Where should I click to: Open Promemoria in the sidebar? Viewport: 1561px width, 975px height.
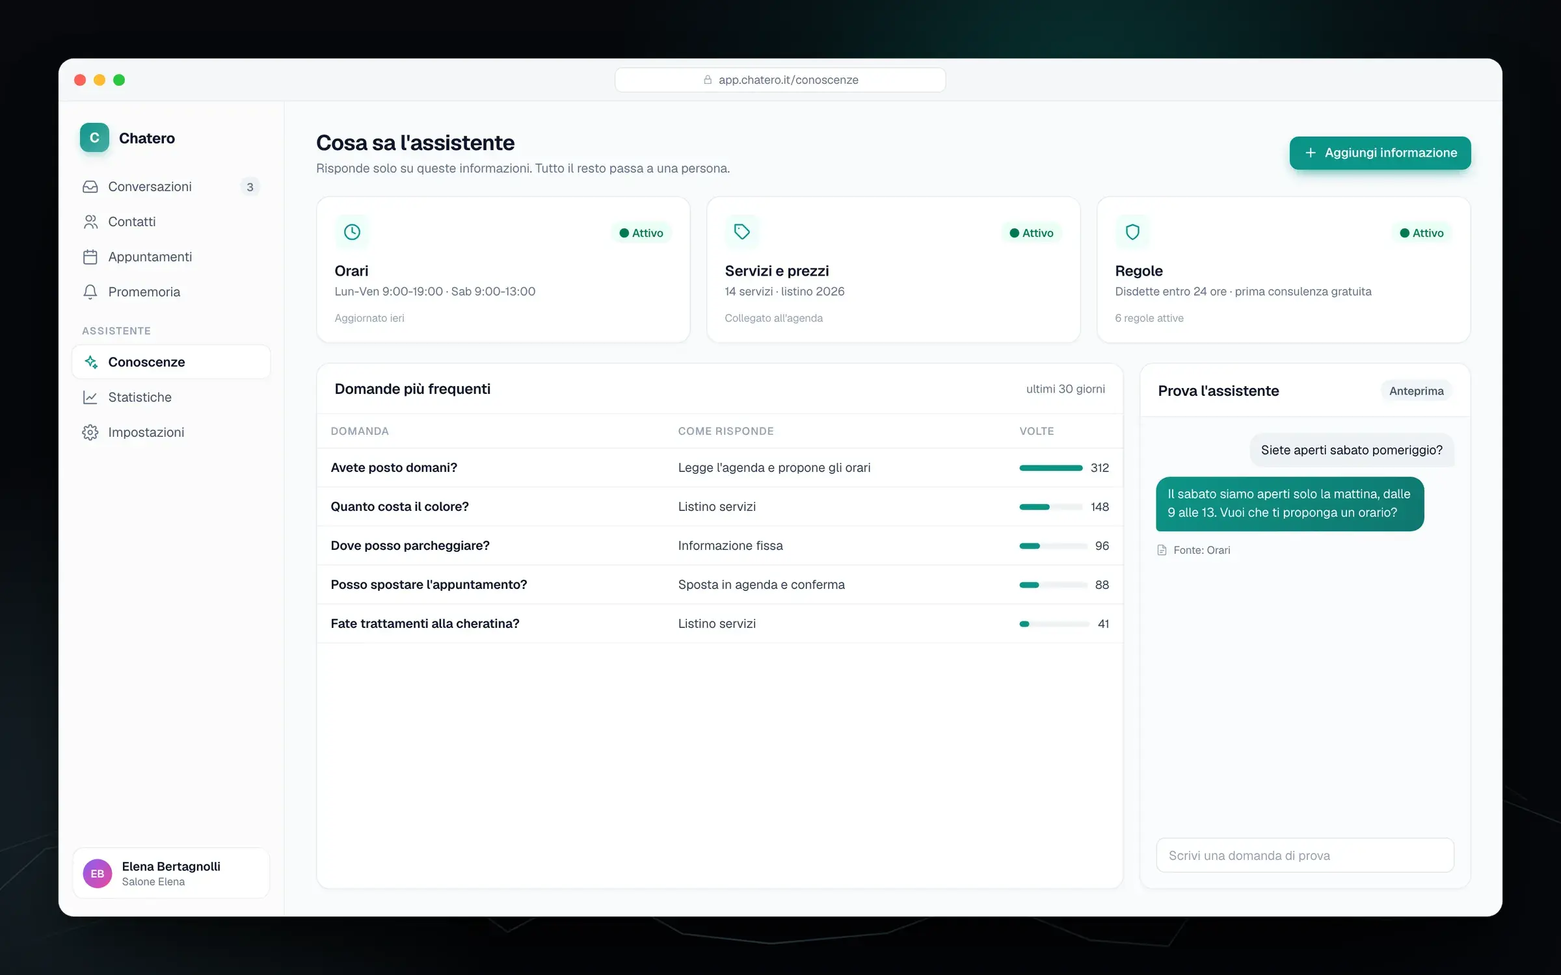coord(171,292)
